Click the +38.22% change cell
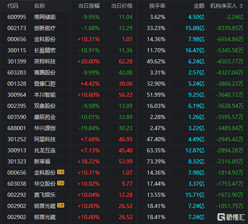This screenshot has height=224, width=248. 88,161
